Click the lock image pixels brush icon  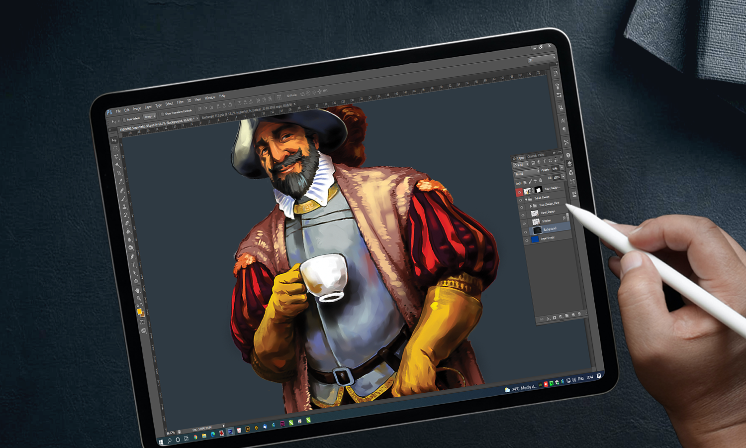(530, 182)
